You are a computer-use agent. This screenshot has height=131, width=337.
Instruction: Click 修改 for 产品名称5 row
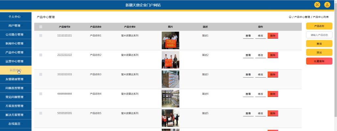pos(260,113)
